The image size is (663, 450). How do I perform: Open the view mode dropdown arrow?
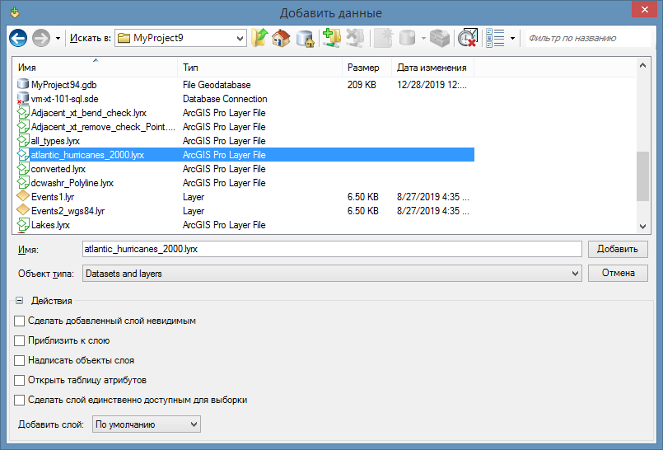[x=512, y=39]
